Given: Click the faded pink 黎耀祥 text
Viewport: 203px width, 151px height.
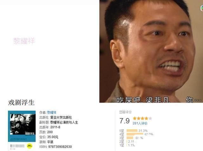Looking at the screenshot, I should point(24,41).
